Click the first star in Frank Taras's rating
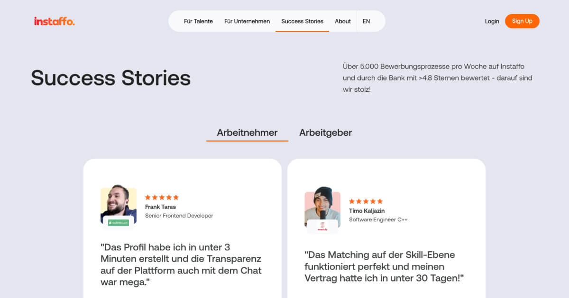This screenshot has width=569, height=298. tap(148, 197)
